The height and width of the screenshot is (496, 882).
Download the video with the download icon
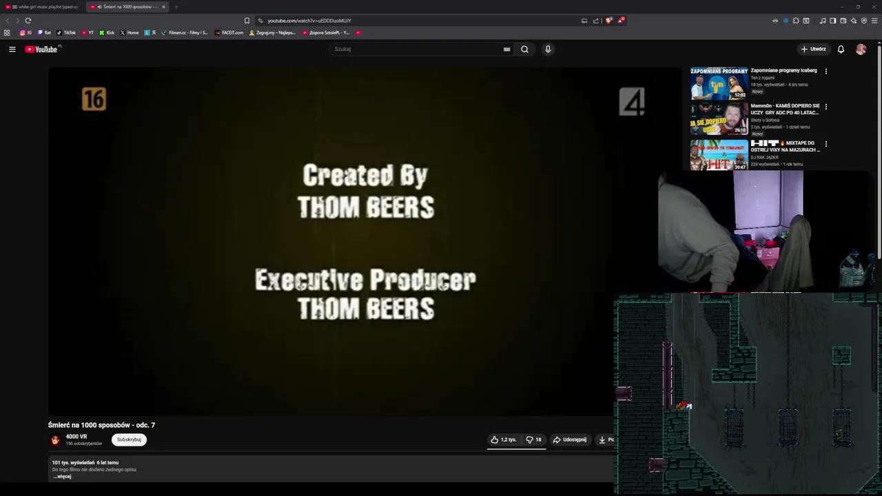tap(602, 440)
